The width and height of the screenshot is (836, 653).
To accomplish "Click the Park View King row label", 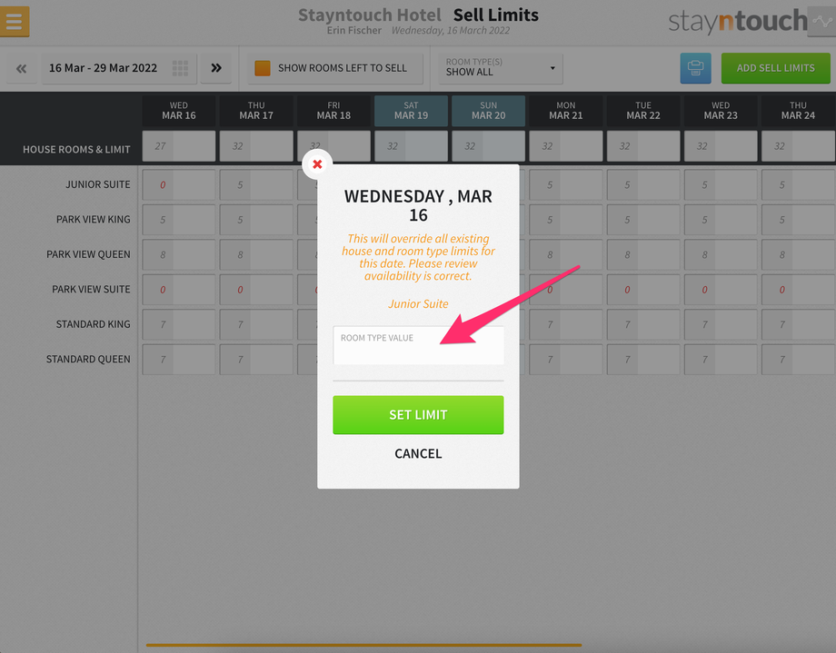I will click(94, 220).
